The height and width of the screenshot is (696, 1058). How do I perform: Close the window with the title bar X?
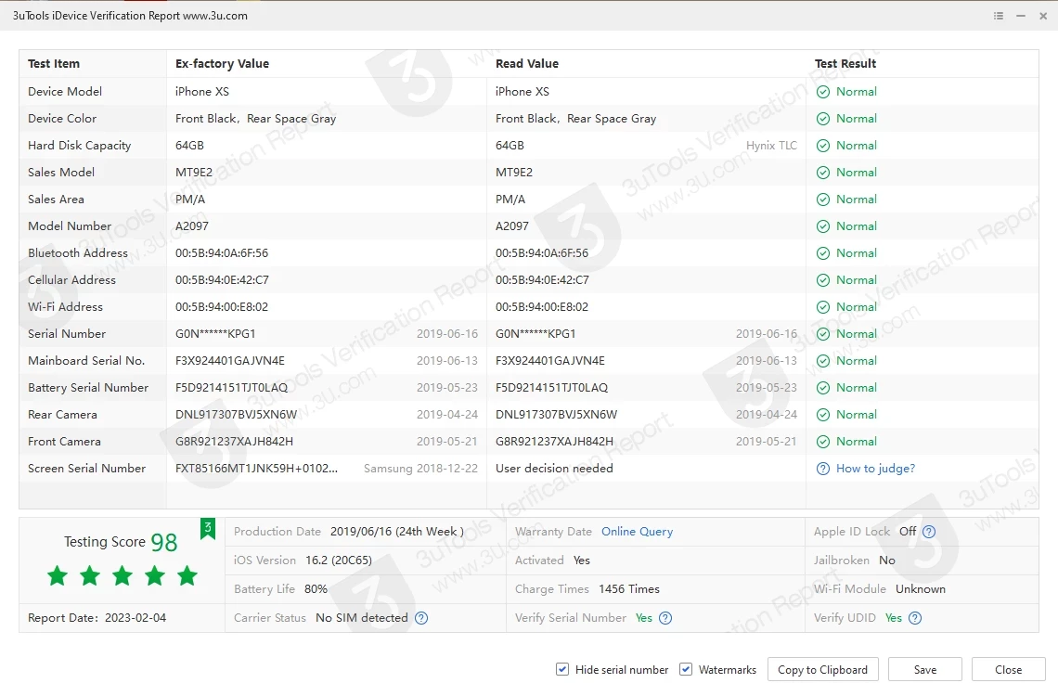click(x=1043, y=16)
